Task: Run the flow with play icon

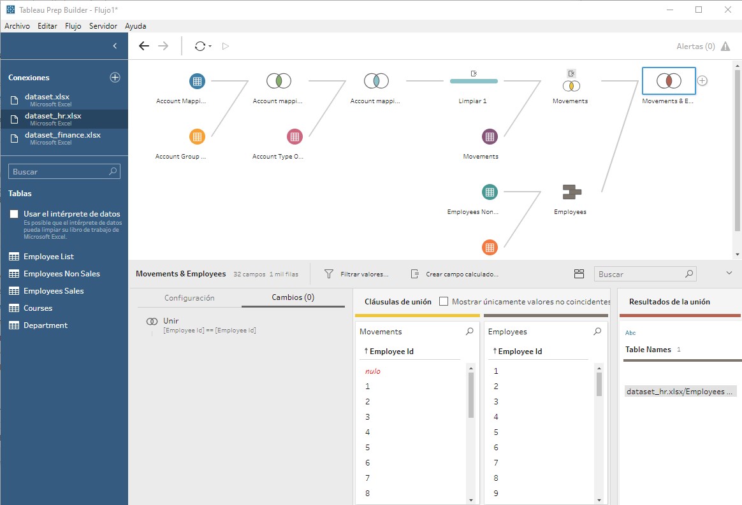Action: [226, 46]
